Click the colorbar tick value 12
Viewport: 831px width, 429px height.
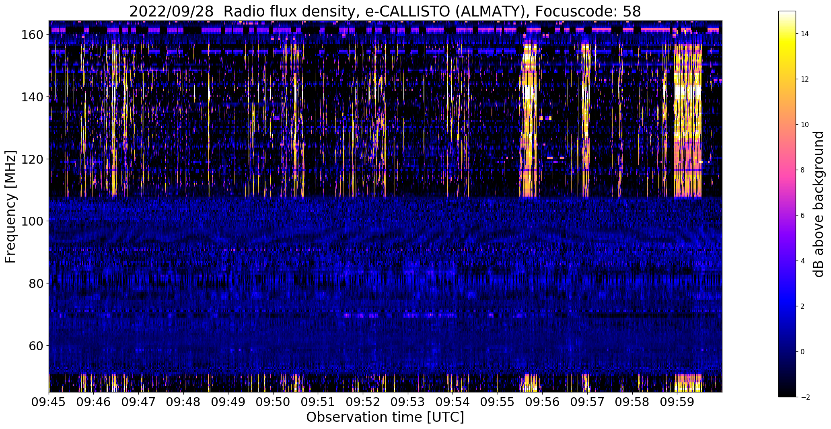point(805,79)
